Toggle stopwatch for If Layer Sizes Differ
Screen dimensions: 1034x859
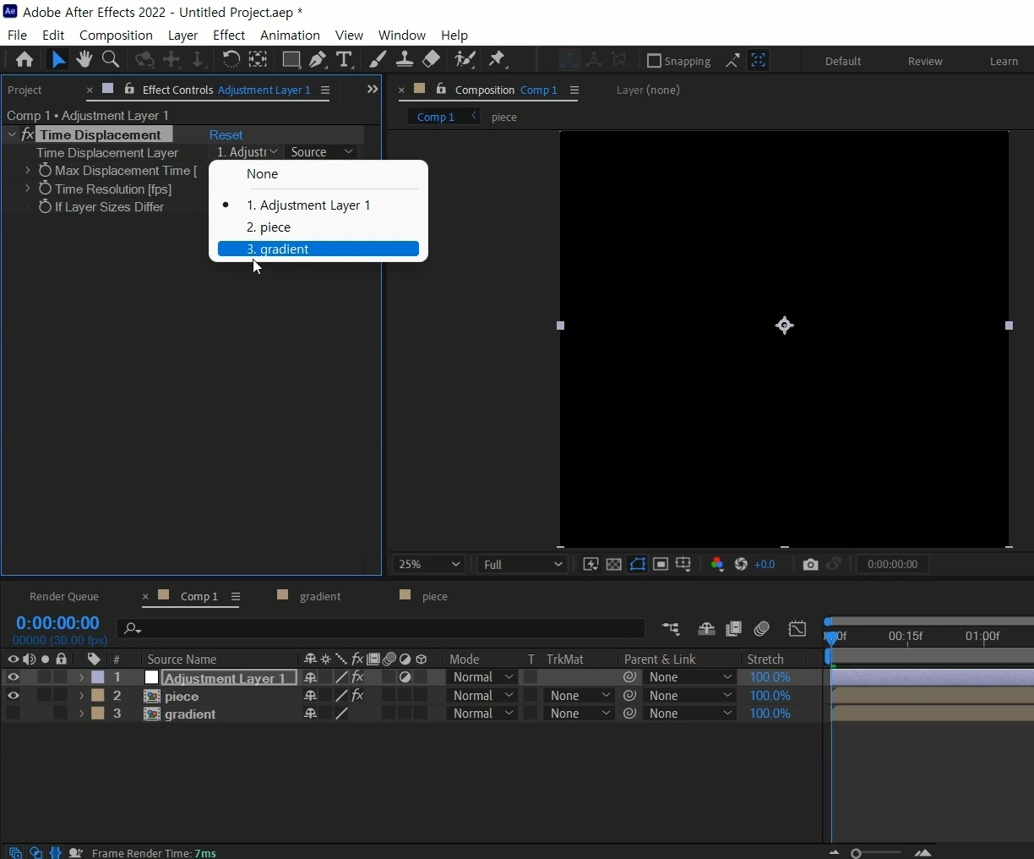(x=45, y=207)
